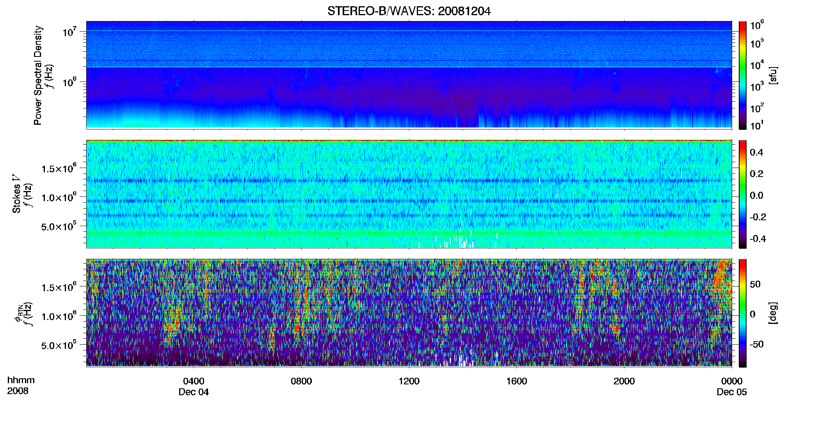Click the 10^7 tick label on top panel

[69, 31]
